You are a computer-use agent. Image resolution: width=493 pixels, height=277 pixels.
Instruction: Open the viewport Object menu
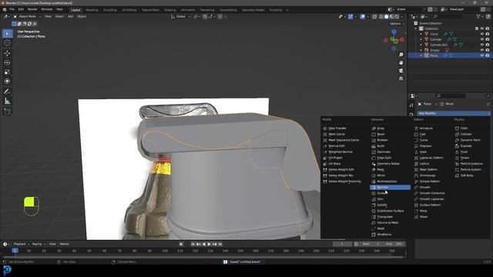(x=82, y=16)
